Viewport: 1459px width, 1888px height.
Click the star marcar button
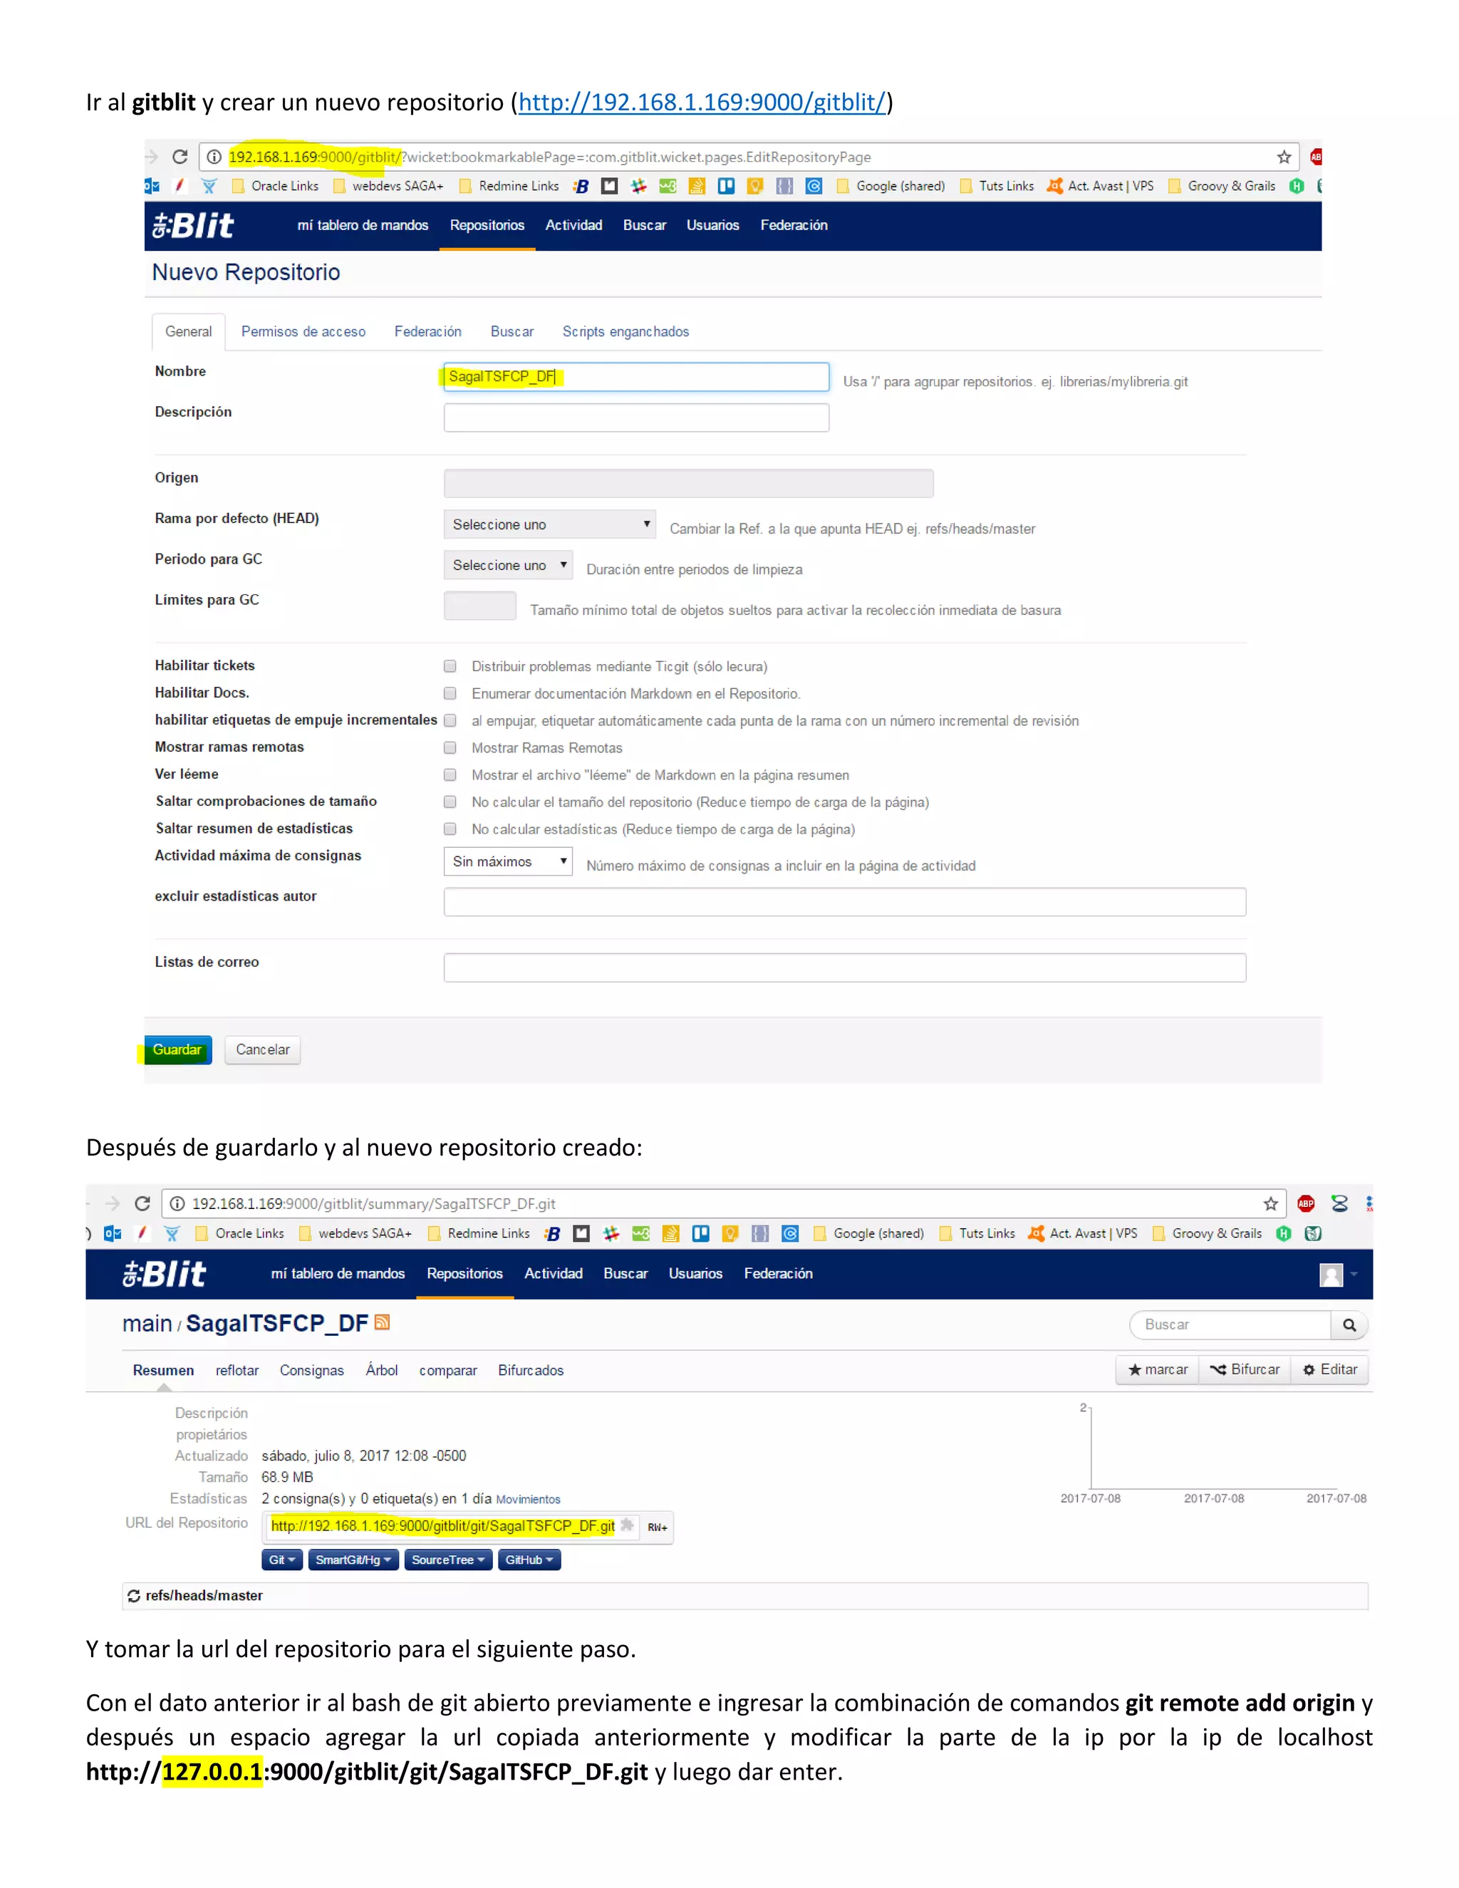tap(1158, 1369)
